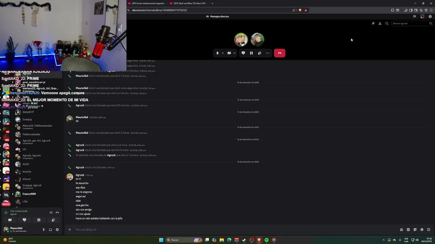Open apps launcher in message bar

point(429,229)
